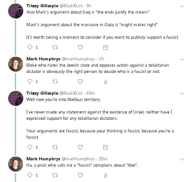Reply to Mark's tweet about Jewish state
Viewport: 192px width, 182px height.
[30, 81]
